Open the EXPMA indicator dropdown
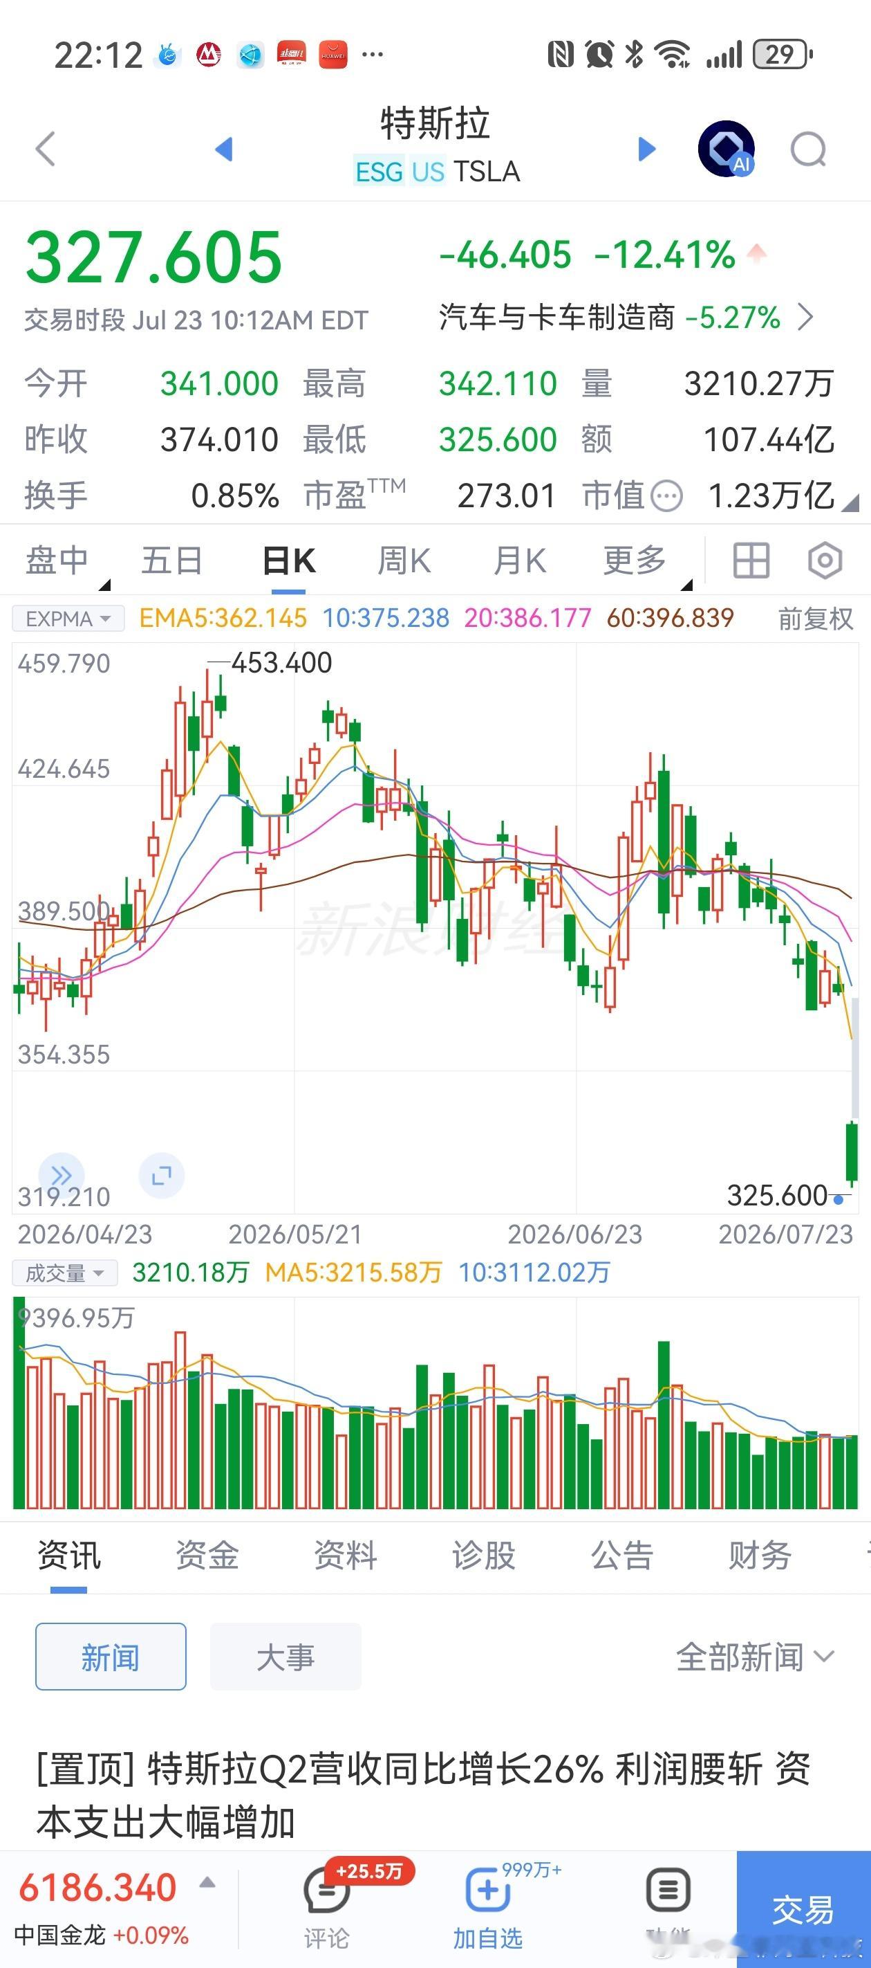Screen dimensions: 871x1968 point(68,618)
